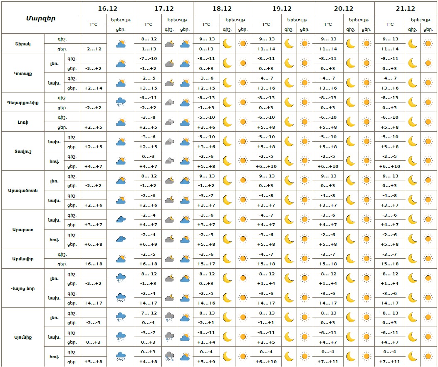Click Շիրակ weather icon for 16.12

121,43
